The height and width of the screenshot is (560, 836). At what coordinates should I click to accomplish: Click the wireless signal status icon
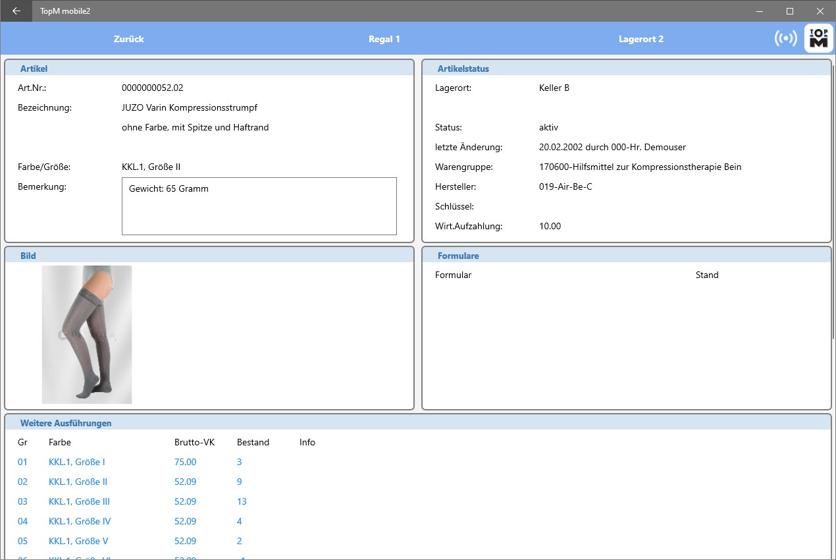point(785,38)
